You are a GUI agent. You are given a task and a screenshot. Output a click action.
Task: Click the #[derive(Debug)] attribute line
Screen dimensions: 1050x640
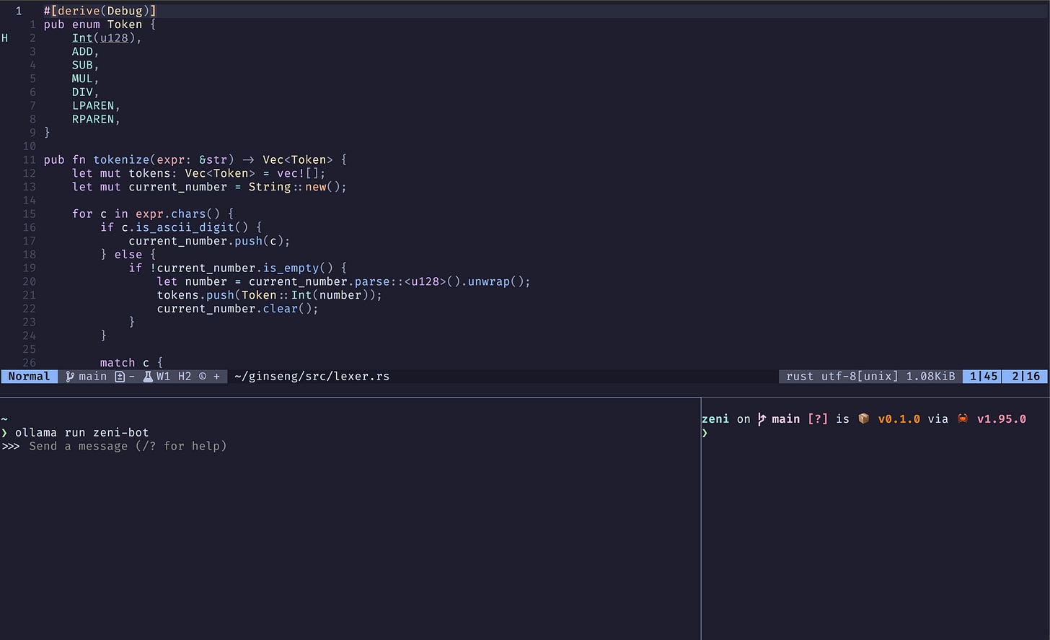[x=100, y=11]
